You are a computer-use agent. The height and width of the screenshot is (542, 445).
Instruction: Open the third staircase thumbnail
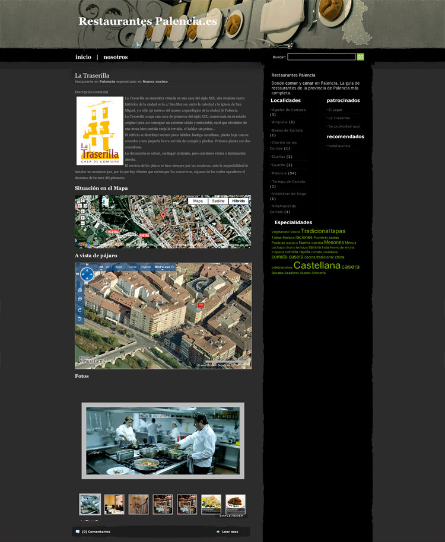click(138, 504)
